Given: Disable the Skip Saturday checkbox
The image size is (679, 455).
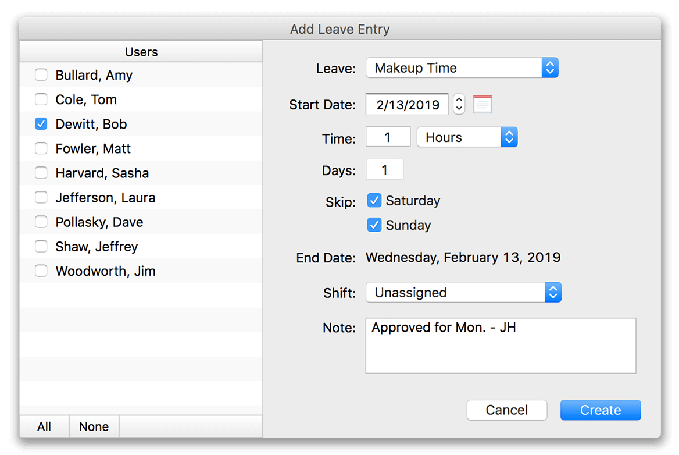Looking at the screenshot, I should click(x=374, y=200).
